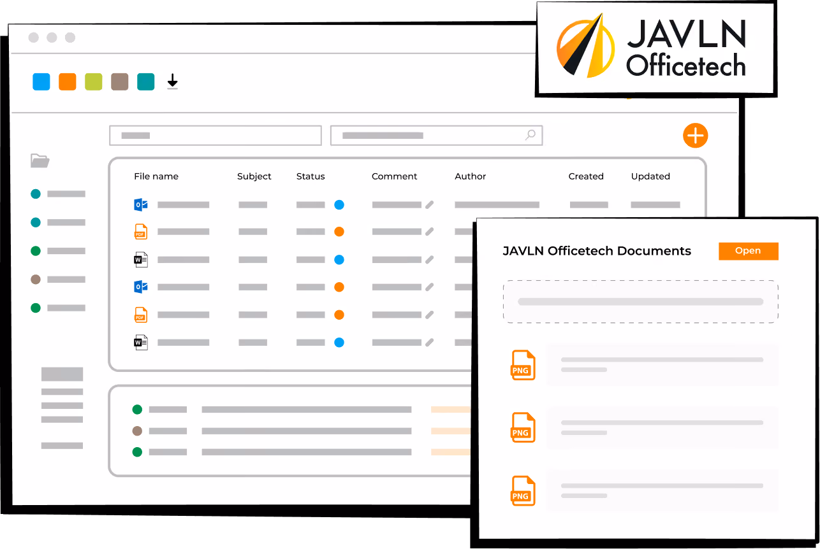Select the first PNG file icon in Documents panel
Viewport: 820px width, 549px height.
point(523,365)
